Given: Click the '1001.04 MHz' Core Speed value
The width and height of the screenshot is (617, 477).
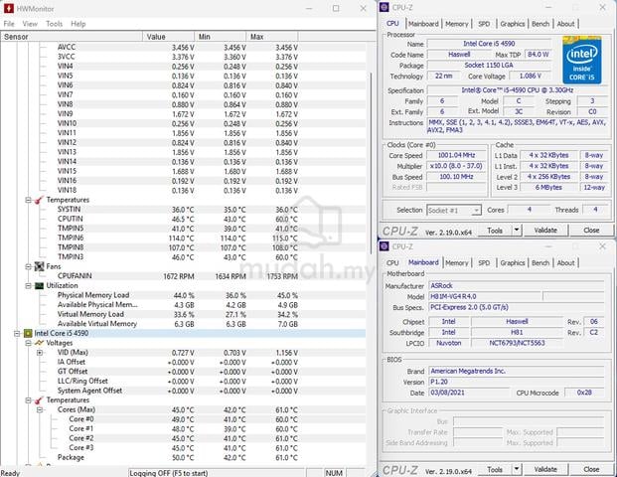Looking at the screenshot, I should (456, 155).
